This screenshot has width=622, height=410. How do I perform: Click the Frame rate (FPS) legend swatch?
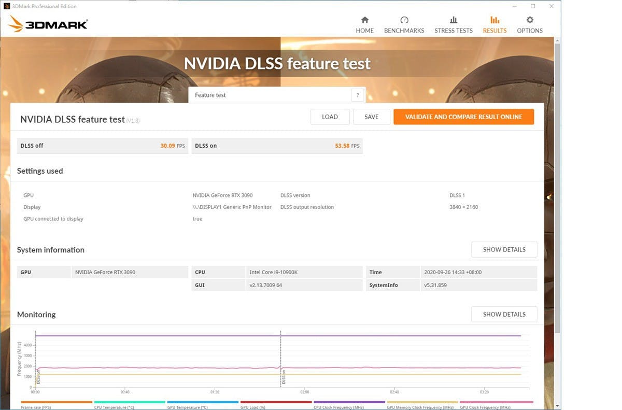(x=56, y=402)
